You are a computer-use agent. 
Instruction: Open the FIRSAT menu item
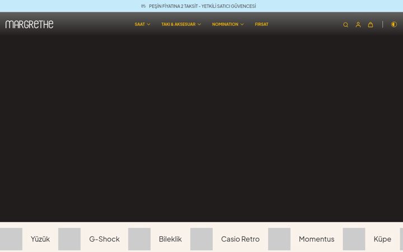261,24
